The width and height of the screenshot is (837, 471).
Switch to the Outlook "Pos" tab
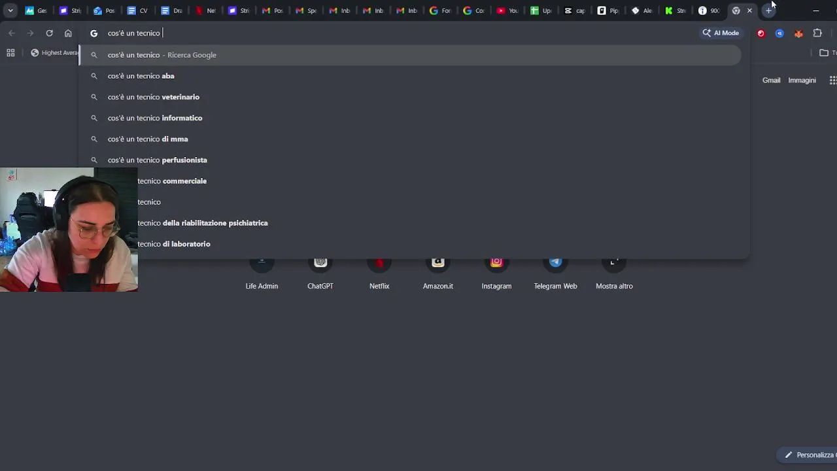click(104, 10)
